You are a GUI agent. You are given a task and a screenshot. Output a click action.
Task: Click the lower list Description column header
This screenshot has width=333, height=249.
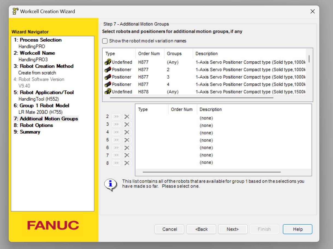click(254, 109)
